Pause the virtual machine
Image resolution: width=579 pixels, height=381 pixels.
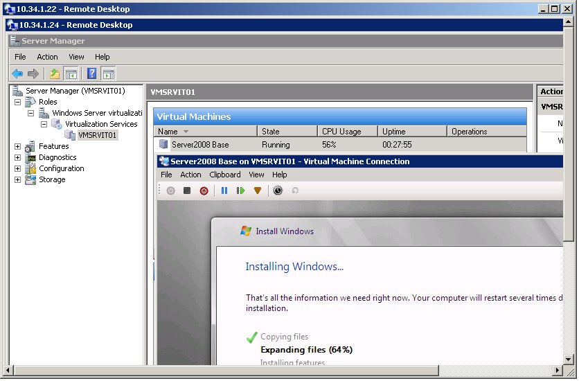224,191
